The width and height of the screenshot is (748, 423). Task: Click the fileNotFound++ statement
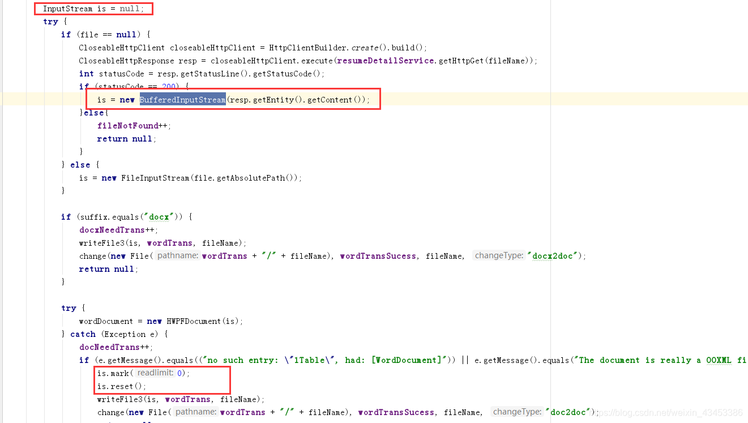tap(134, 126)
